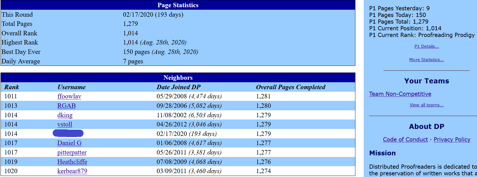Visit Heathcliffe's user page

point(72,162)
